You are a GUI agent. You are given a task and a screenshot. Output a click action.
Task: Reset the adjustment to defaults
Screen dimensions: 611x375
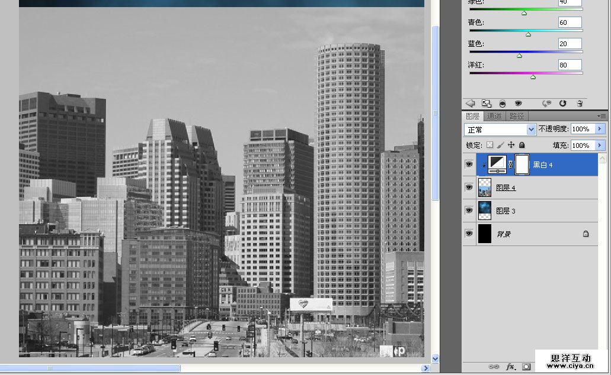tap(562, 104)
